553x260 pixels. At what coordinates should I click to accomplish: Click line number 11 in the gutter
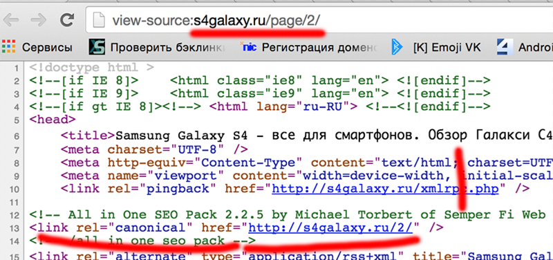(x=14, y=203)
